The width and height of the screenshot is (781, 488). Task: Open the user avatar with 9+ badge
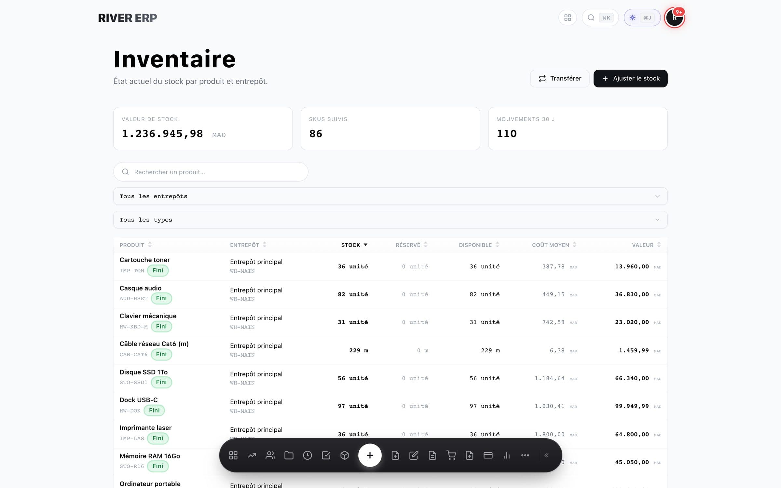pyautogui.click(x=675, y=18)
